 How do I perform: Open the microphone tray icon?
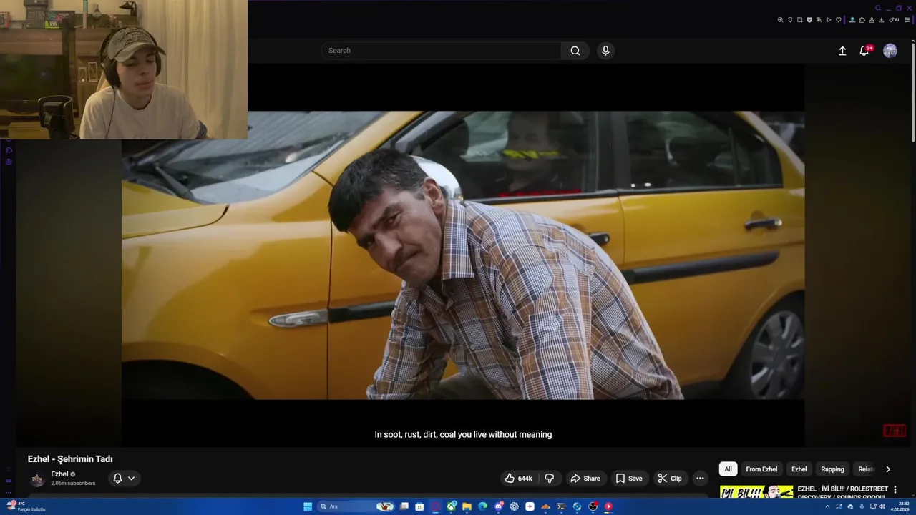862,506
